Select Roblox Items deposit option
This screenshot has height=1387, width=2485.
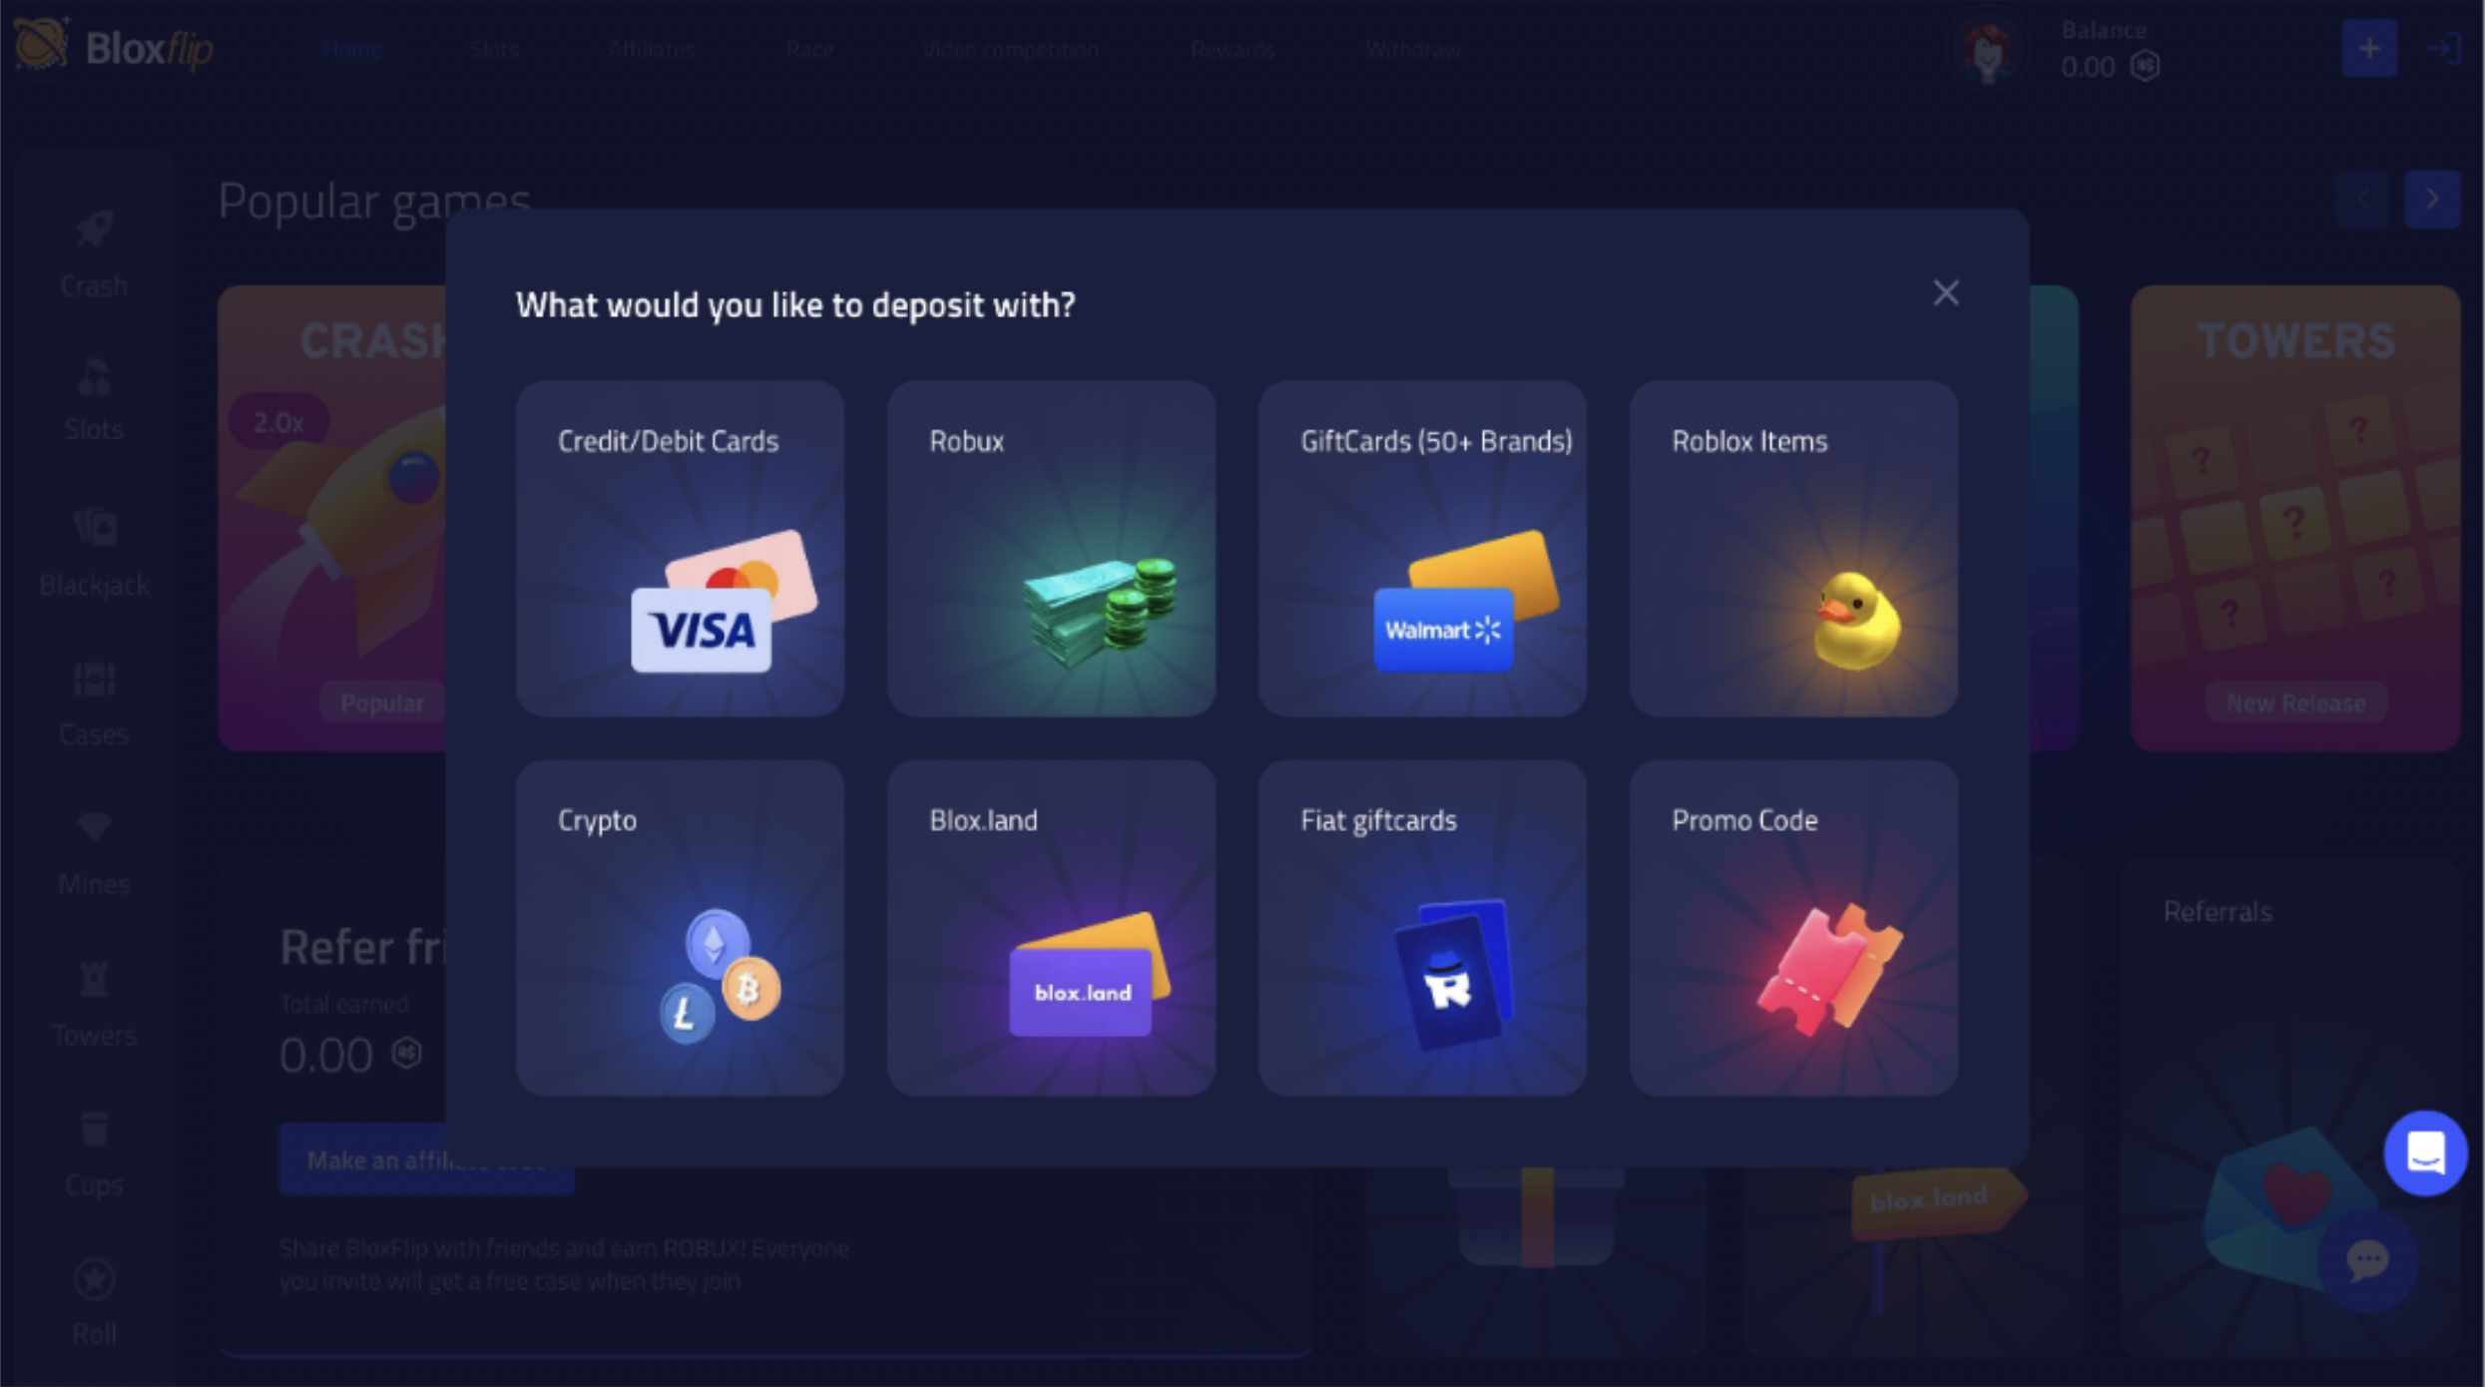pos(1792,548)
